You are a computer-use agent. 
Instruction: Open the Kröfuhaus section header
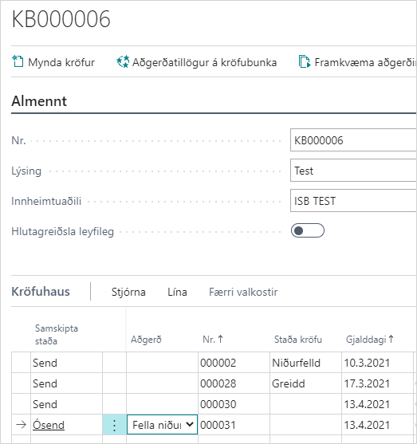[x=41, y=292]
